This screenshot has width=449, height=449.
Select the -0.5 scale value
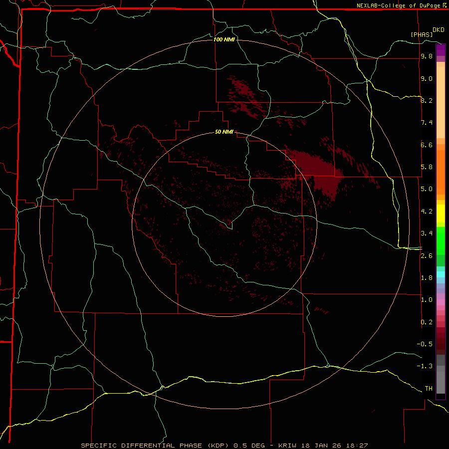pyautogui.click(x=425, y=344)
